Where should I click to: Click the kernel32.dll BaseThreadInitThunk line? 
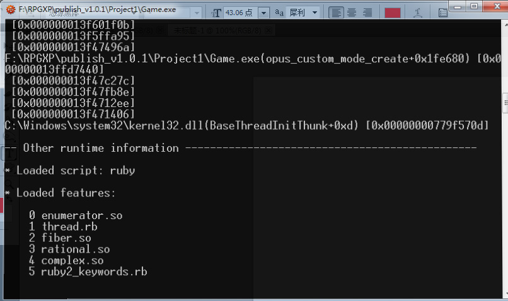(x=246, y=125)
